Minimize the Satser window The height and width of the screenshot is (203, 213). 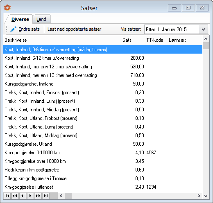pos(174,8)
